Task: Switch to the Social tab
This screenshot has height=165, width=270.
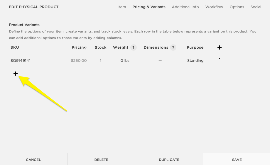Action: coord(256,7)
